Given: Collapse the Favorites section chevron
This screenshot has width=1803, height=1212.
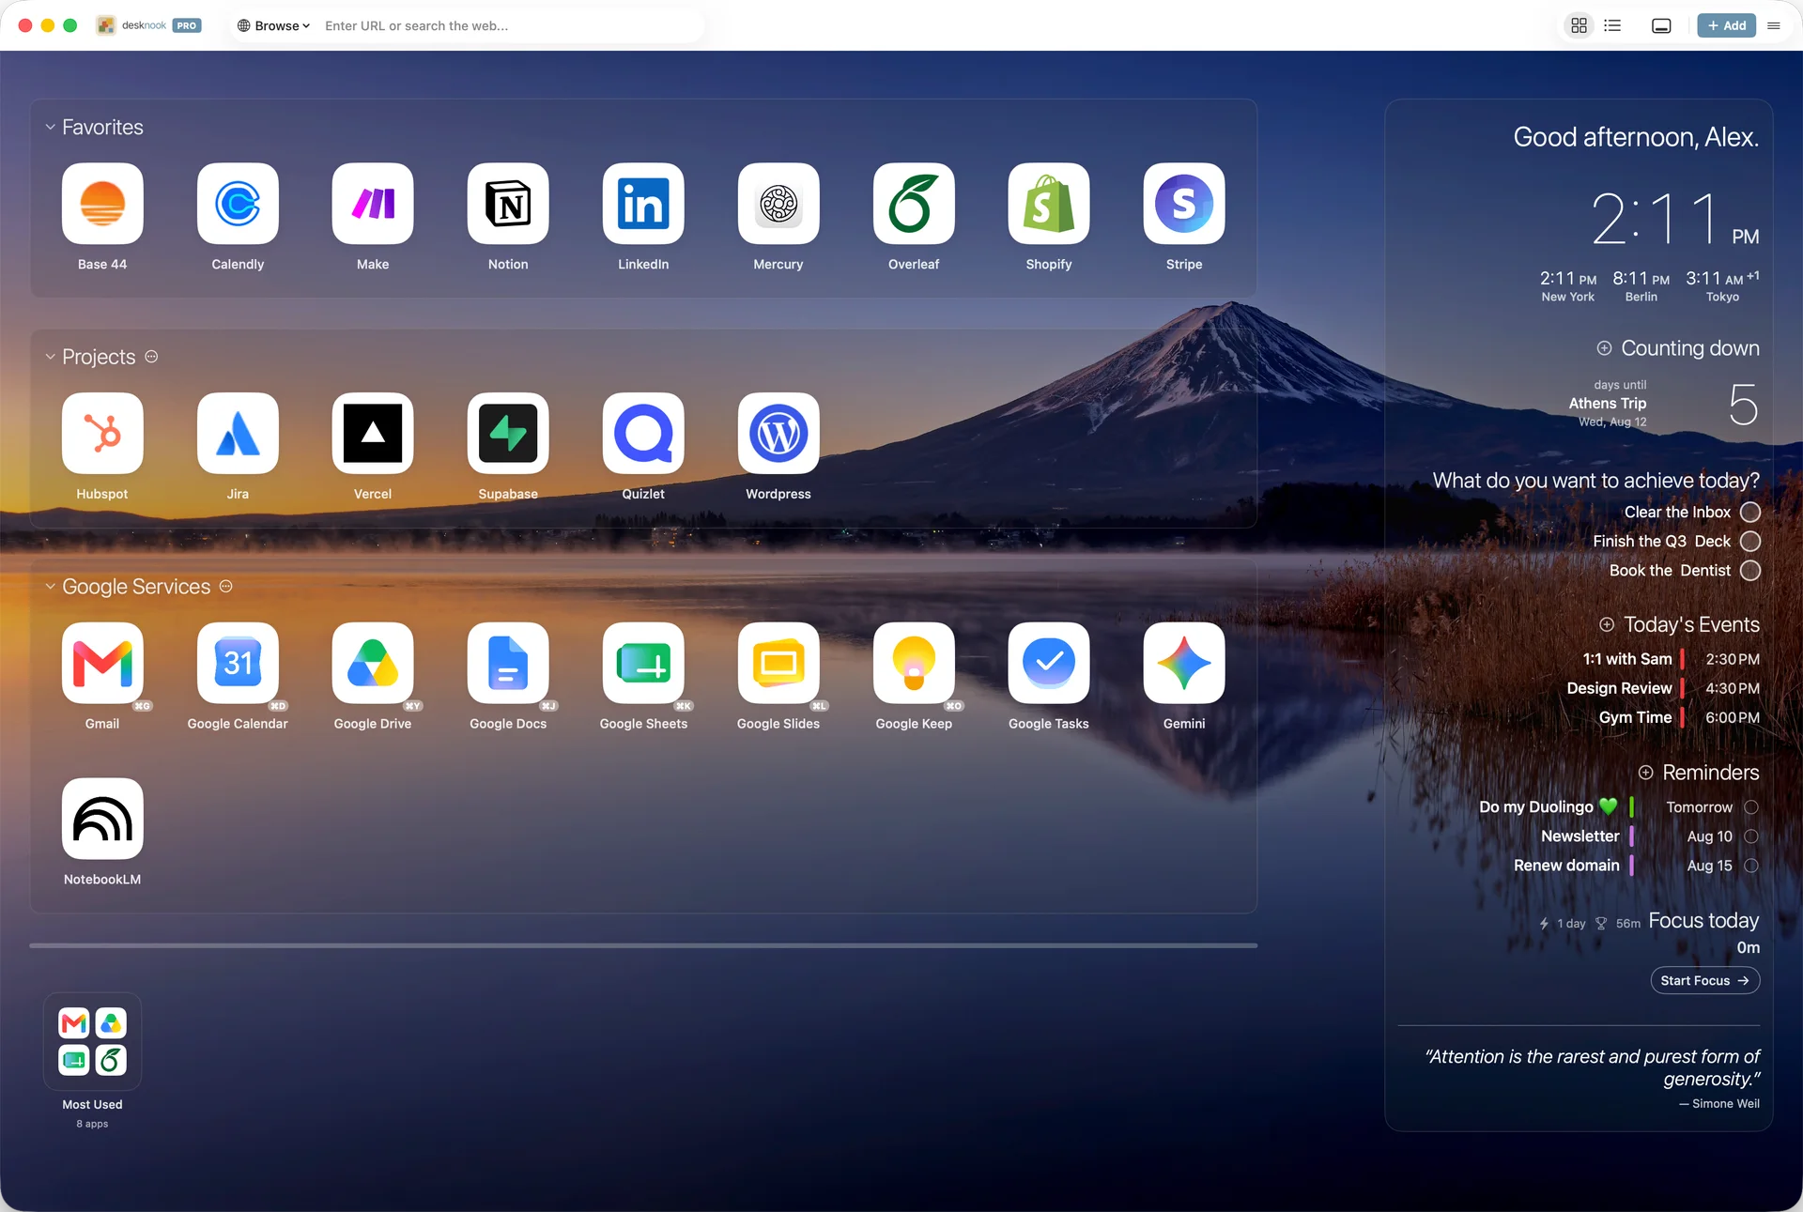Looking at the screenshot, I should tap(51, 127).
